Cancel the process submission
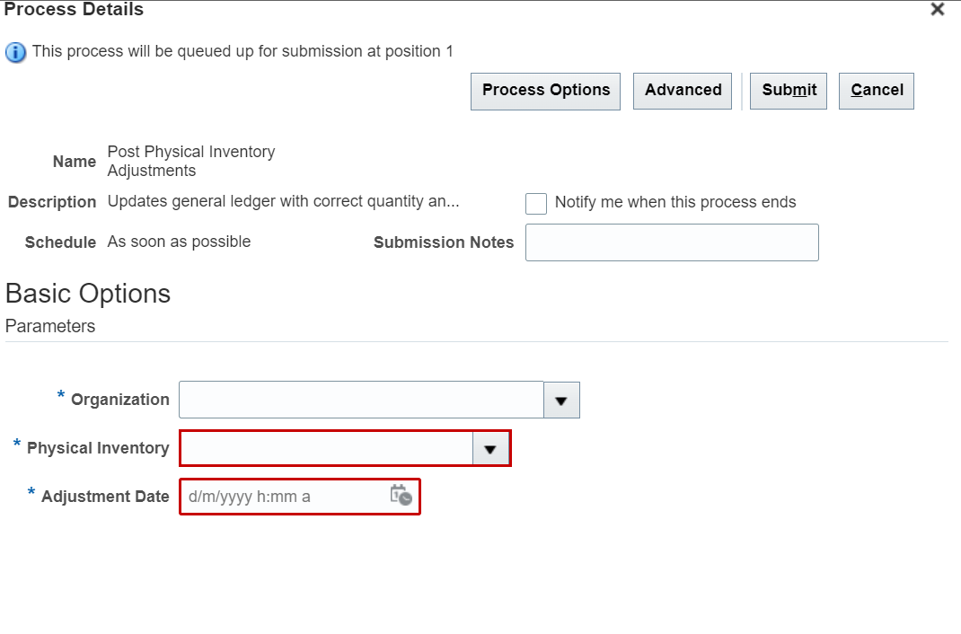Image resolution: width=961 pixels, height=634 pixels. click(876, 91)
